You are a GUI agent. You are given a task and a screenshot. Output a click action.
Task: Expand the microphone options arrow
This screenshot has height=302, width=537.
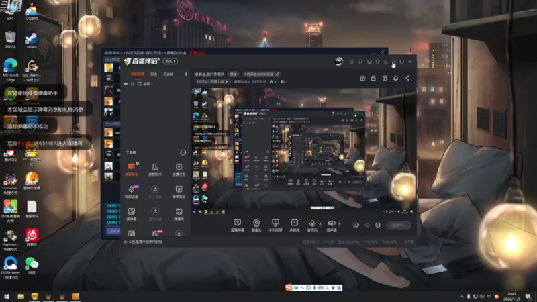320,224
